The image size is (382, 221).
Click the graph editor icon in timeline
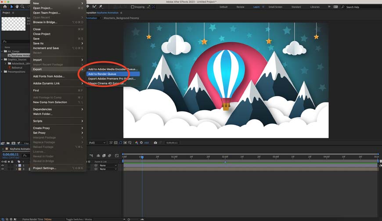click(117, 156)
